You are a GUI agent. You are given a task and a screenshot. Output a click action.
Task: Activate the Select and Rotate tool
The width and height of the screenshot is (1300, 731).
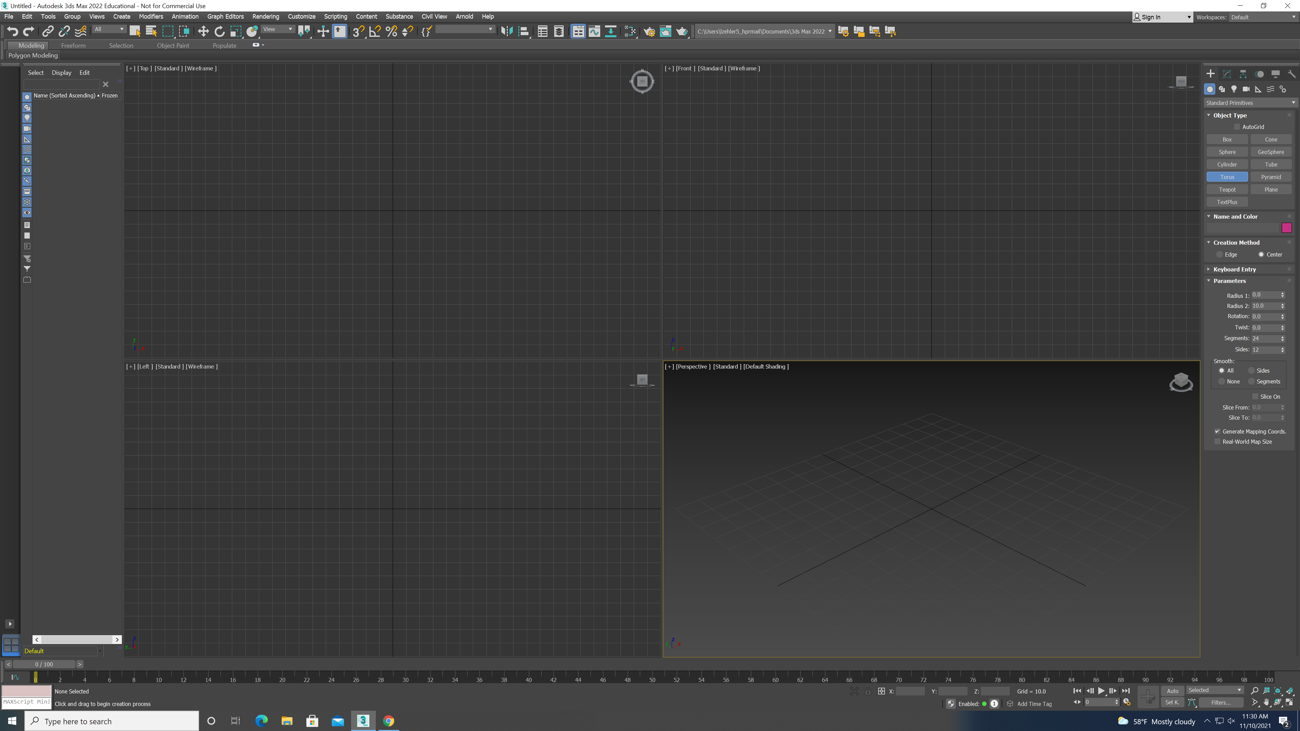pos(219,31)
